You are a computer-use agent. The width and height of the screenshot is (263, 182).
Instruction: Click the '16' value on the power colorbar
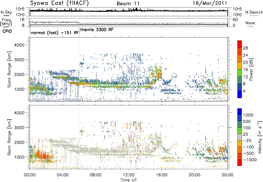245,70
